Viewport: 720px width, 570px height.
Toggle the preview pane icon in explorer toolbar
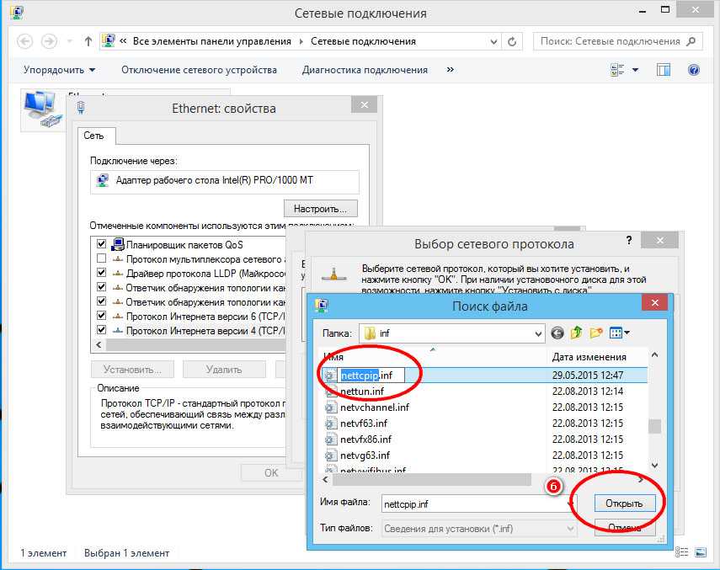[x=664, y=70]
